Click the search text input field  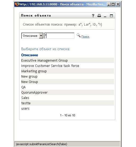click(x=59, y=36)
